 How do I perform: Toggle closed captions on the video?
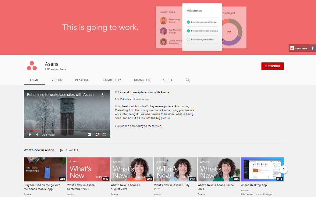click(90, 135)
